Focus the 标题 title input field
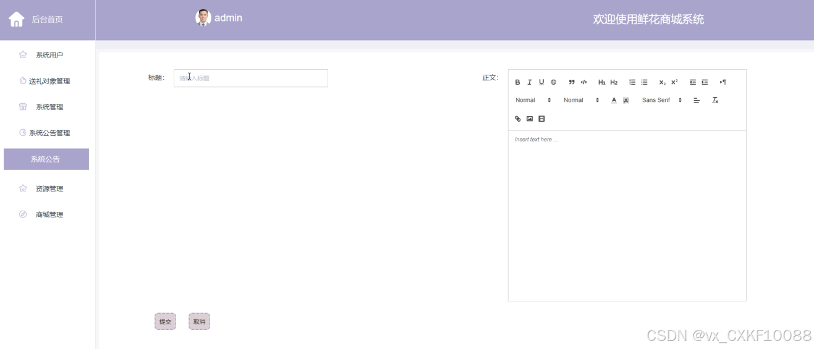Viewport: 814px width, 349px height. 251,78
